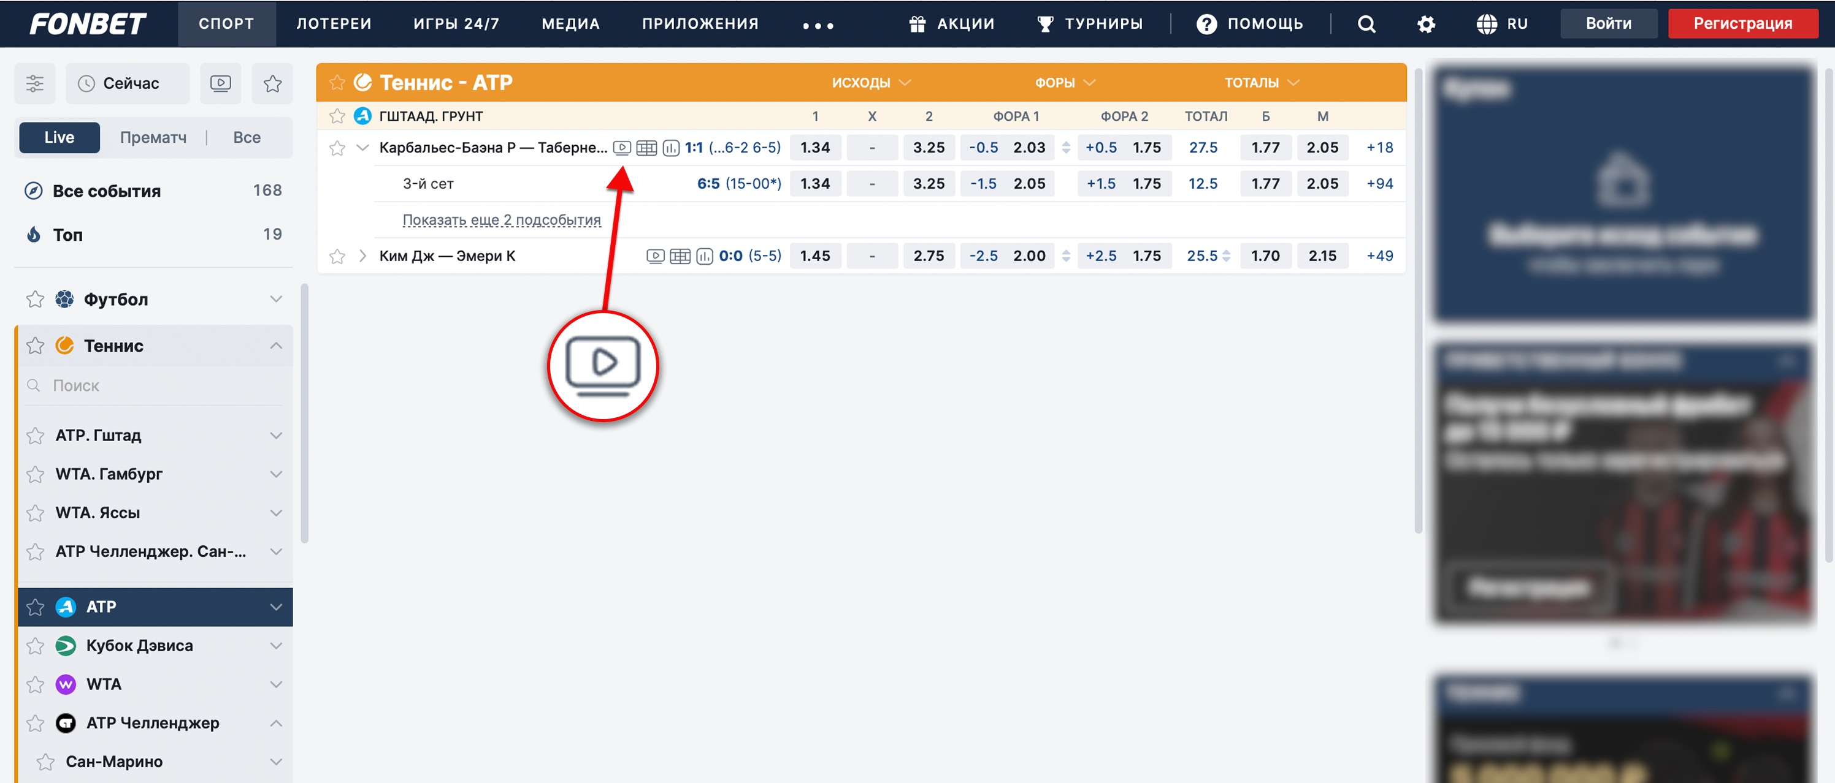Click Показать еще 2 подсобытия link
The width and height of the screenshot is (1835, 783).
pyautogui.click(x=502, y=220)
